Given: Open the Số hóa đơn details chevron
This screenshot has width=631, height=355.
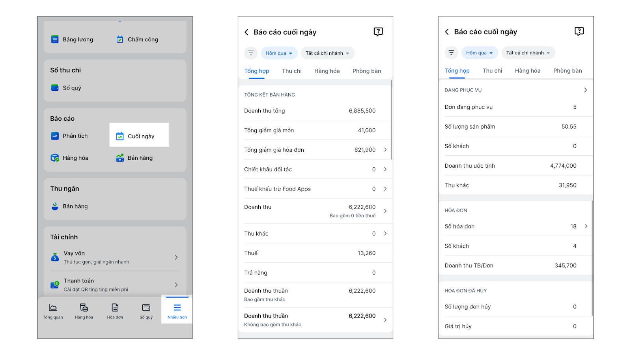Looking at the screenshot, I should coord(586,226).
